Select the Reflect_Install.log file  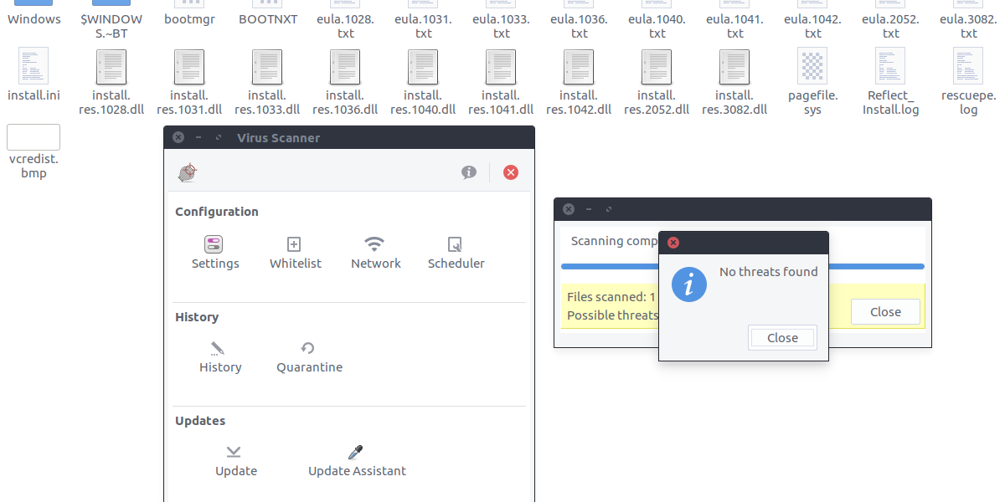click(x=890, y=82)
